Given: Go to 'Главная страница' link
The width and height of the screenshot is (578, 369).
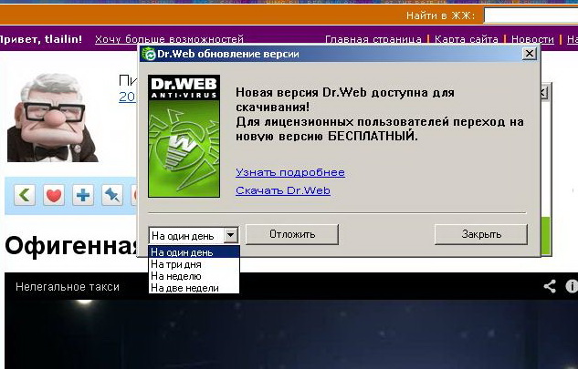Looking at the screenshot, I should pos(373,39).
